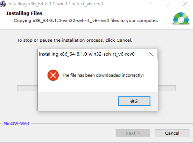
Task: Click the CD disc icon in the header
Action: click(x=181, y=18)
